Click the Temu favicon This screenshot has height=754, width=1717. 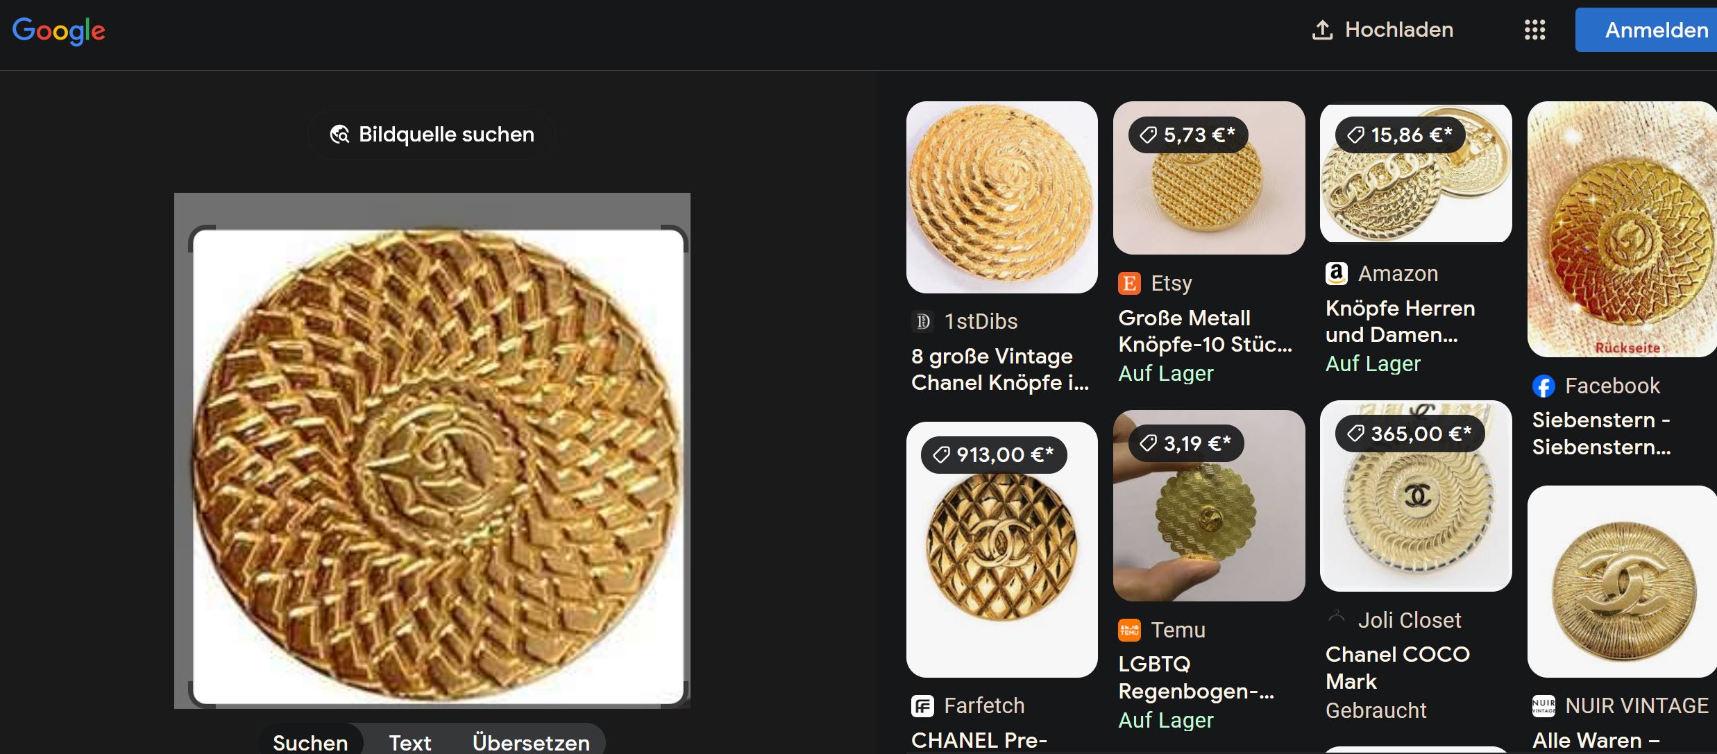pyautogui.click(x=1129, y=630)
